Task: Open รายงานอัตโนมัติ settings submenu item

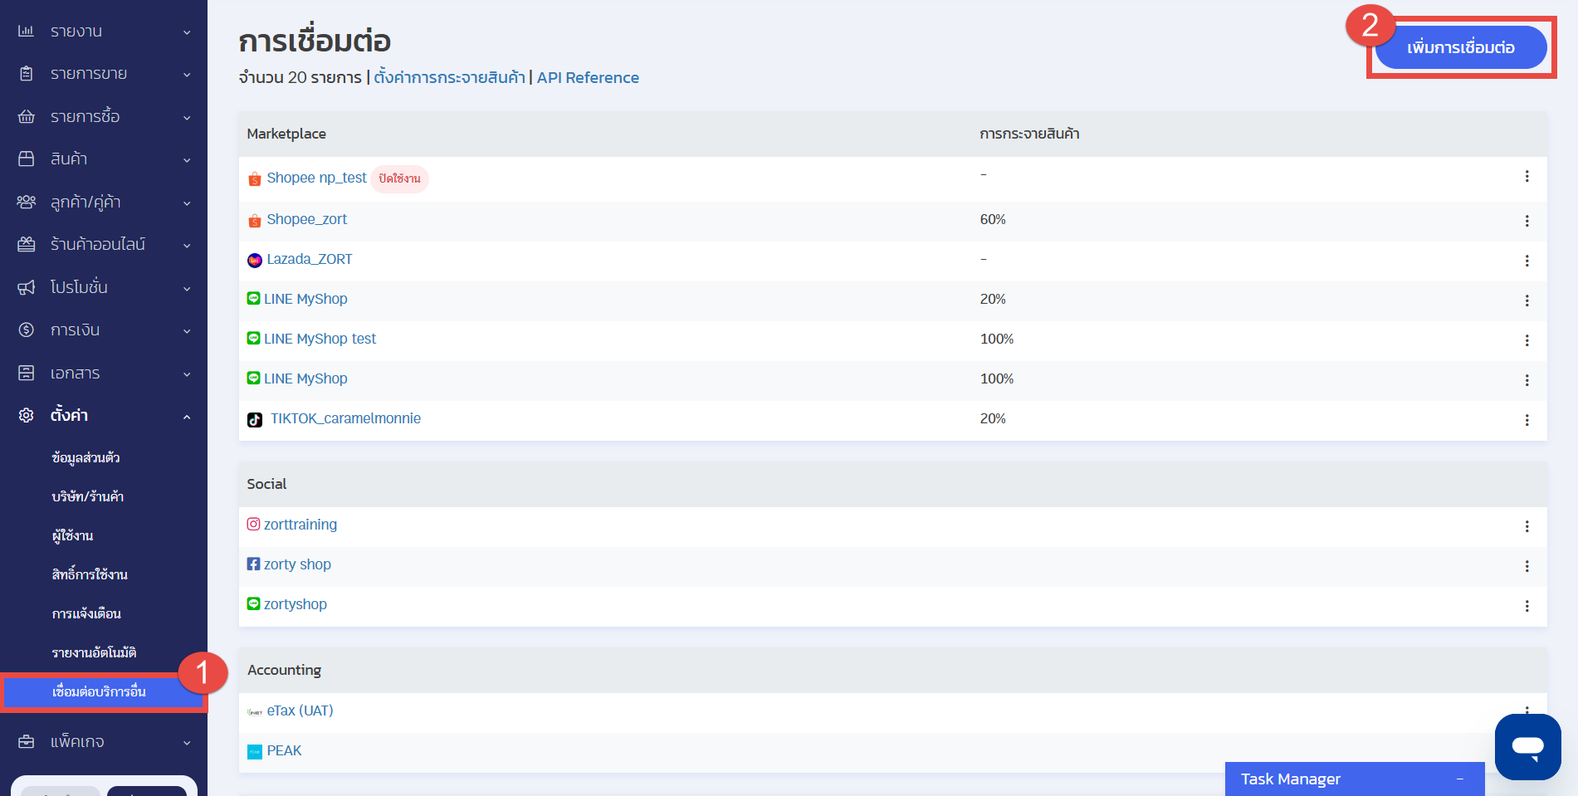Action: (x=94, y=652)
